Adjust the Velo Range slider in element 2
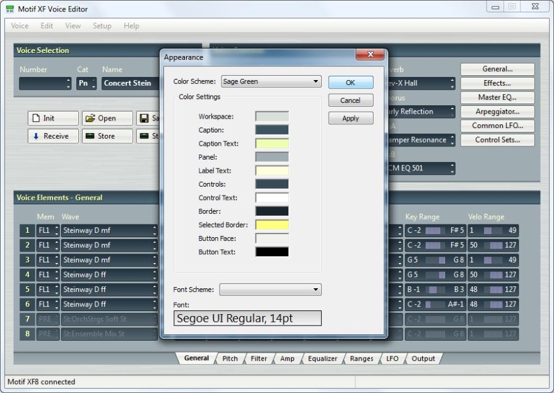Viewport: 554px width, 393px height. (x=493, y=245)
